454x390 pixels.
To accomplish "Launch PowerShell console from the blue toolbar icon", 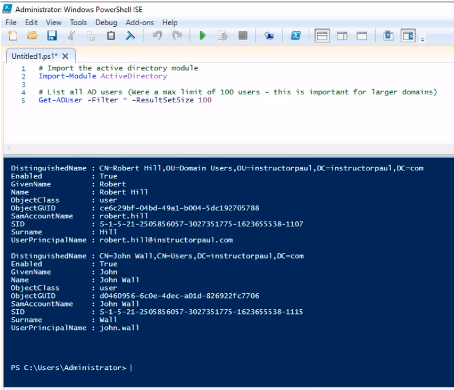I will (296, 36).
